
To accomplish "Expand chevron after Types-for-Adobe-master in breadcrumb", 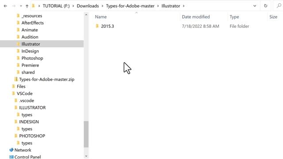I will pos(158,6).
